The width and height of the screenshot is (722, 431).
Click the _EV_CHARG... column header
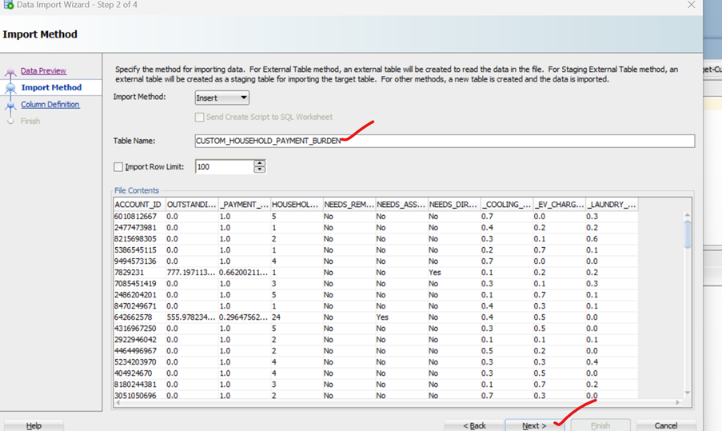(x=559, y=205)
